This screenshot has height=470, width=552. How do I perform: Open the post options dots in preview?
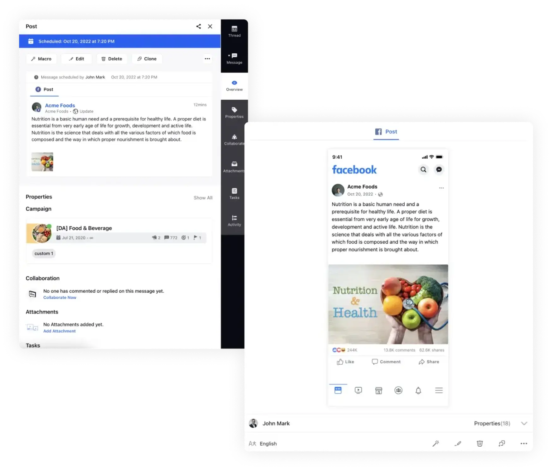pyautogui.click(x=442, y=188)
